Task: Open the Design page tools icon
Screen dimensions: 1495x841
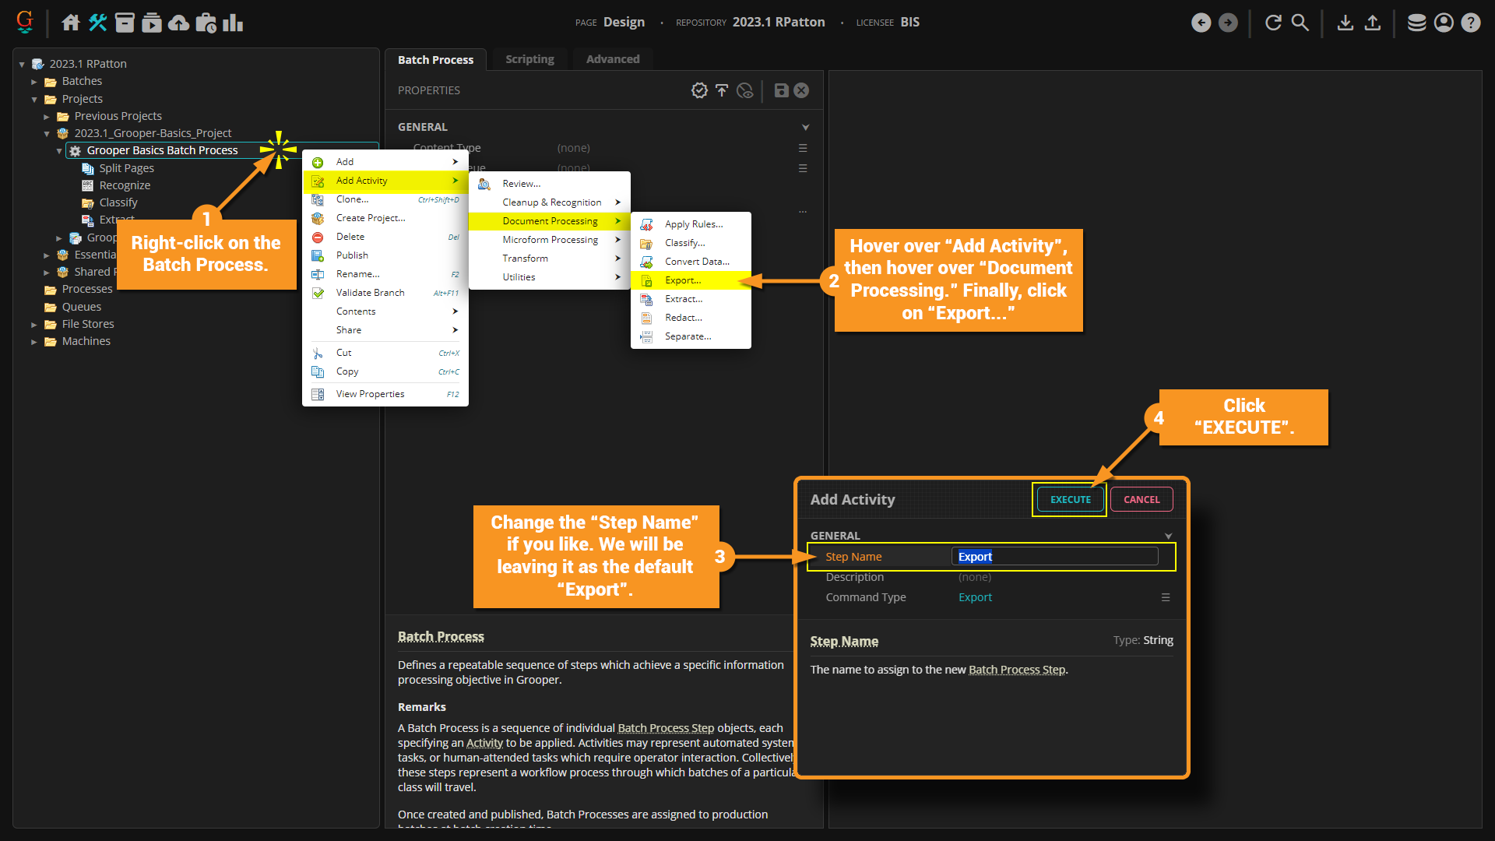Action: 97,23
